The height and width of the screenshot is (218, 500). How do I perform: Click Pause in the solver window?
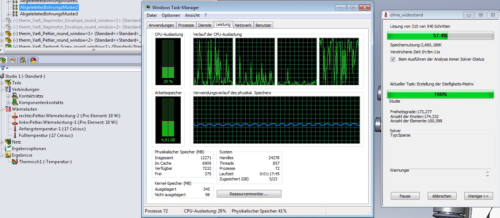[405, 196]
